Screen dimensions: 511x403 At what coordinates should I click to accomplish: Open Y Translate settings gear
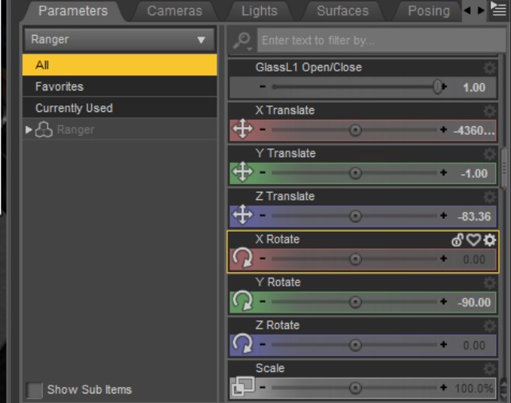click(x=489, y=154)
